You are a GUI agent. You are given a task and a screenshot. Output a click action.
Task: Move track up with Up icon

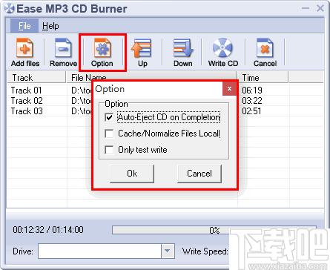point(142,53)
